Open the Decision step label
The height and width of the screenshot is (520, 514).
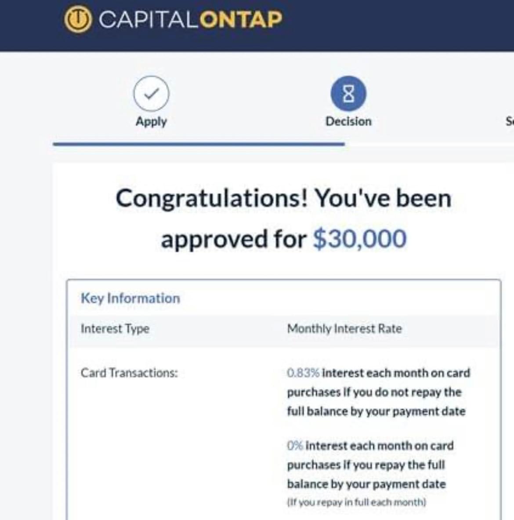(x=348, y=121)
